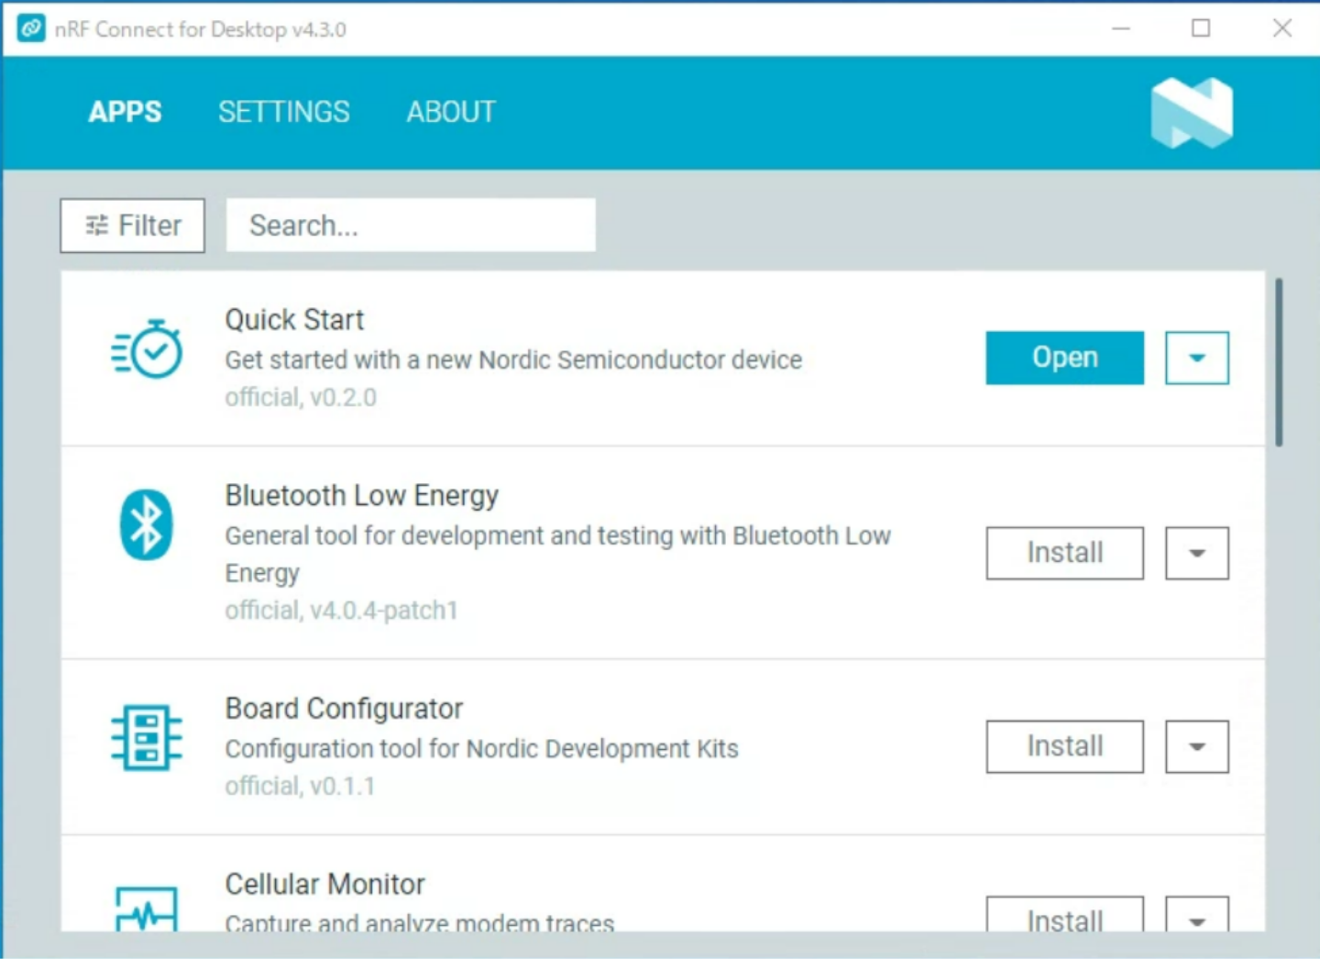This screenshot has height=959, width=1320.
Task: Open the Filter options
Action: [133, 226]
